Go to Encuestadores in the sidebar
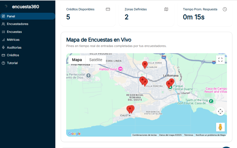The width and height of the screenshot is (237, 148). click(x=17, y=24)
